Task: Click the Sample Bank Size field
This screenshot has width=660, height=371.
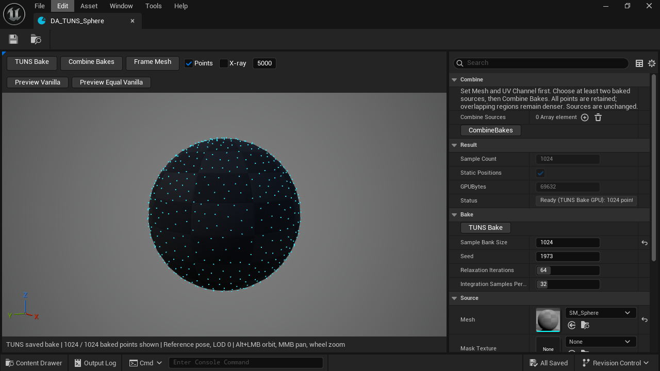Action: tap(568, 243)
